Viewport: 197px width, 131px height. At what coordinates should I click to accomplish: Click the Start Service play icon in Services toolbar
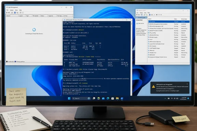click(155, 15)
